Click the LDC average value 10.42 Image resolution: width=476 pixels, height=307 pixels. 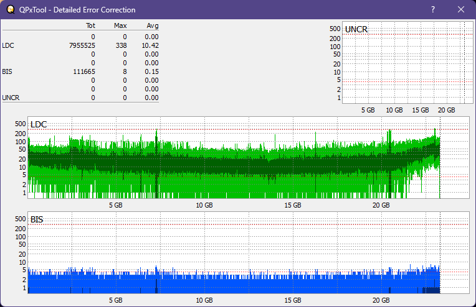click(150, 45)
